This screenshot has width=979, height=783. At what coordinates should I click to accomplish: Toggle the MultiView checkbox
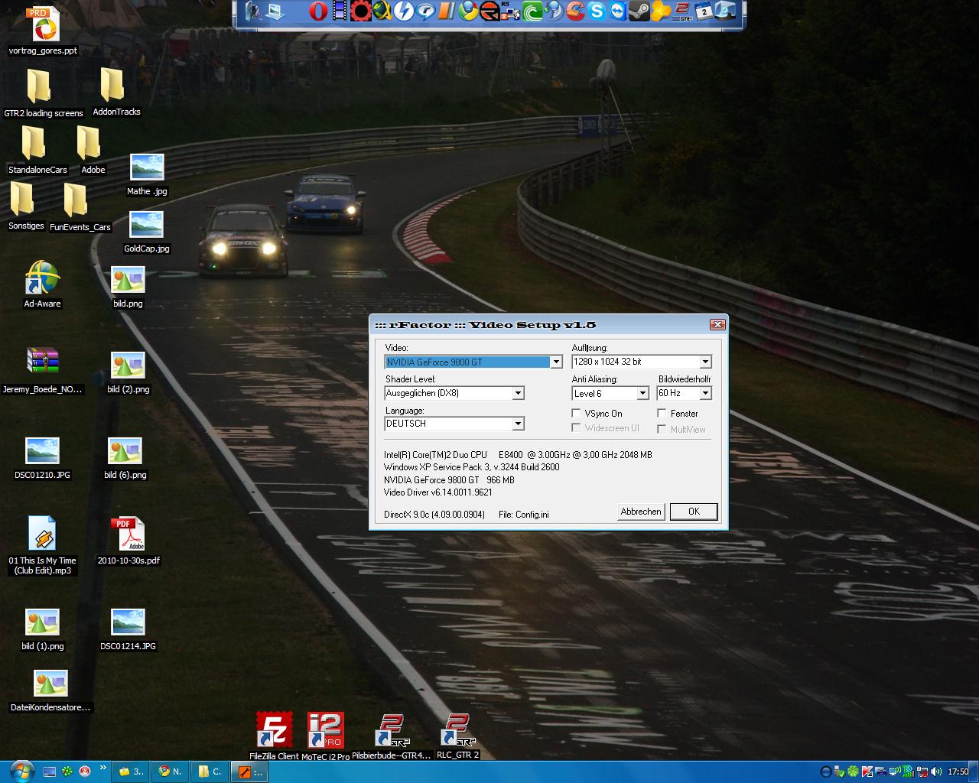[662, 430]
